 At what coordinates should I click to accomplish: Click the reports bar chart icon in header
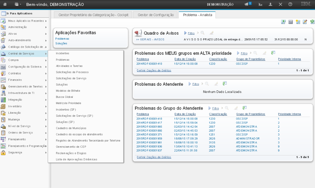coord(260,4)
